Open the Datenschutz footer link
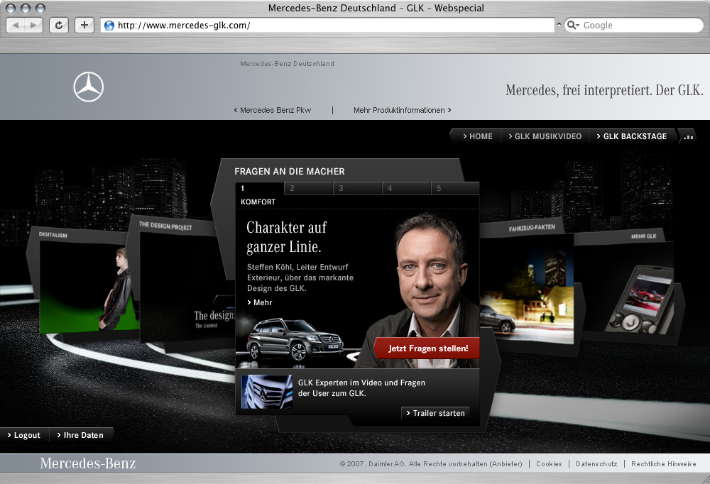The height and width of the screenshot is (484, 710). tap(596, 464)
